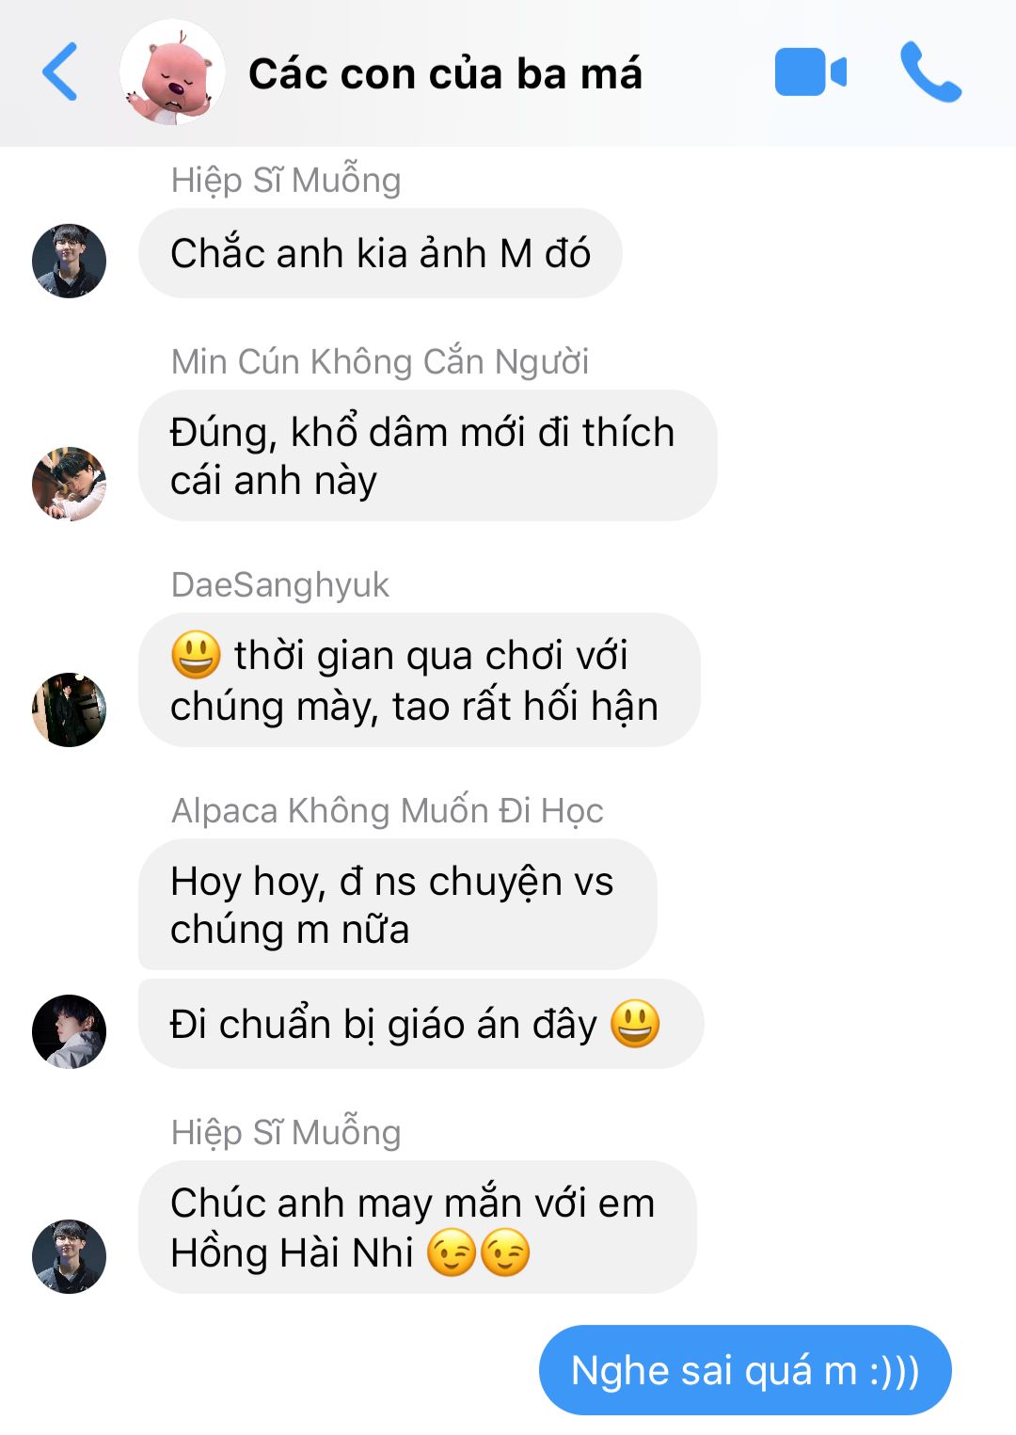Tap Hiệp Sĩ Muỗng's avatar beside last message

tap(69, 1257)
